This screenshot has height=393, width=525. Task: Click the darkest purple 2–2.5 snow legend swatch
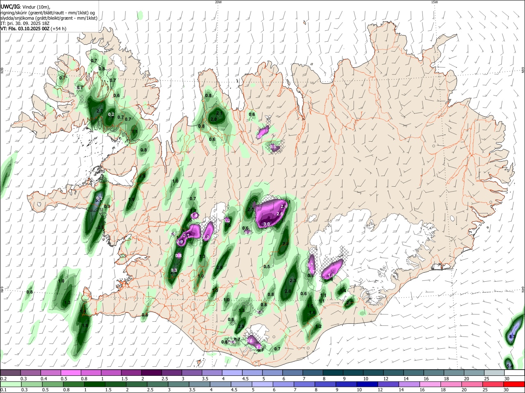pyautogui.click(x=151, y=373)
